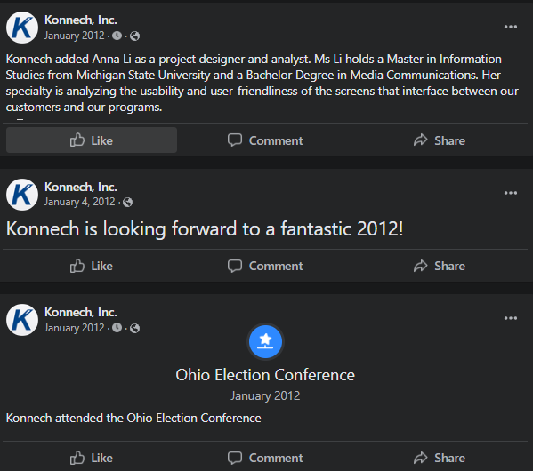Screen dimensions: 533x471
Task: Open the 'January 4, 2012' timestamp link
Action: coord(79,202)
